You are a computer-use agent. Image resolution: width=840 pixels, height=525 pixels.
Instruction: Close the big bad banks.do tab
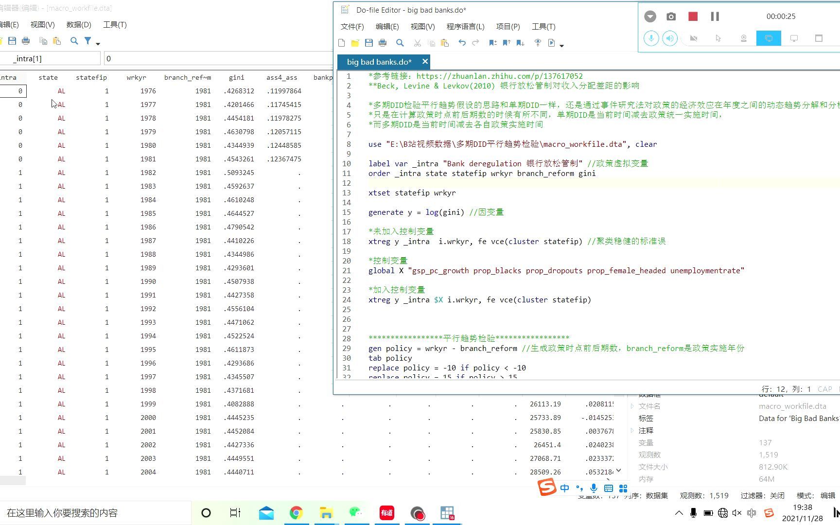[x=425, y=61]
